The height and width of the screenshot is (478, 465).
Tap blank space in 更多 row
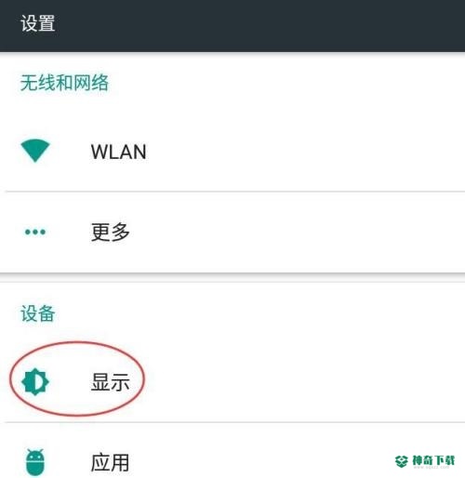coord(295,232)
